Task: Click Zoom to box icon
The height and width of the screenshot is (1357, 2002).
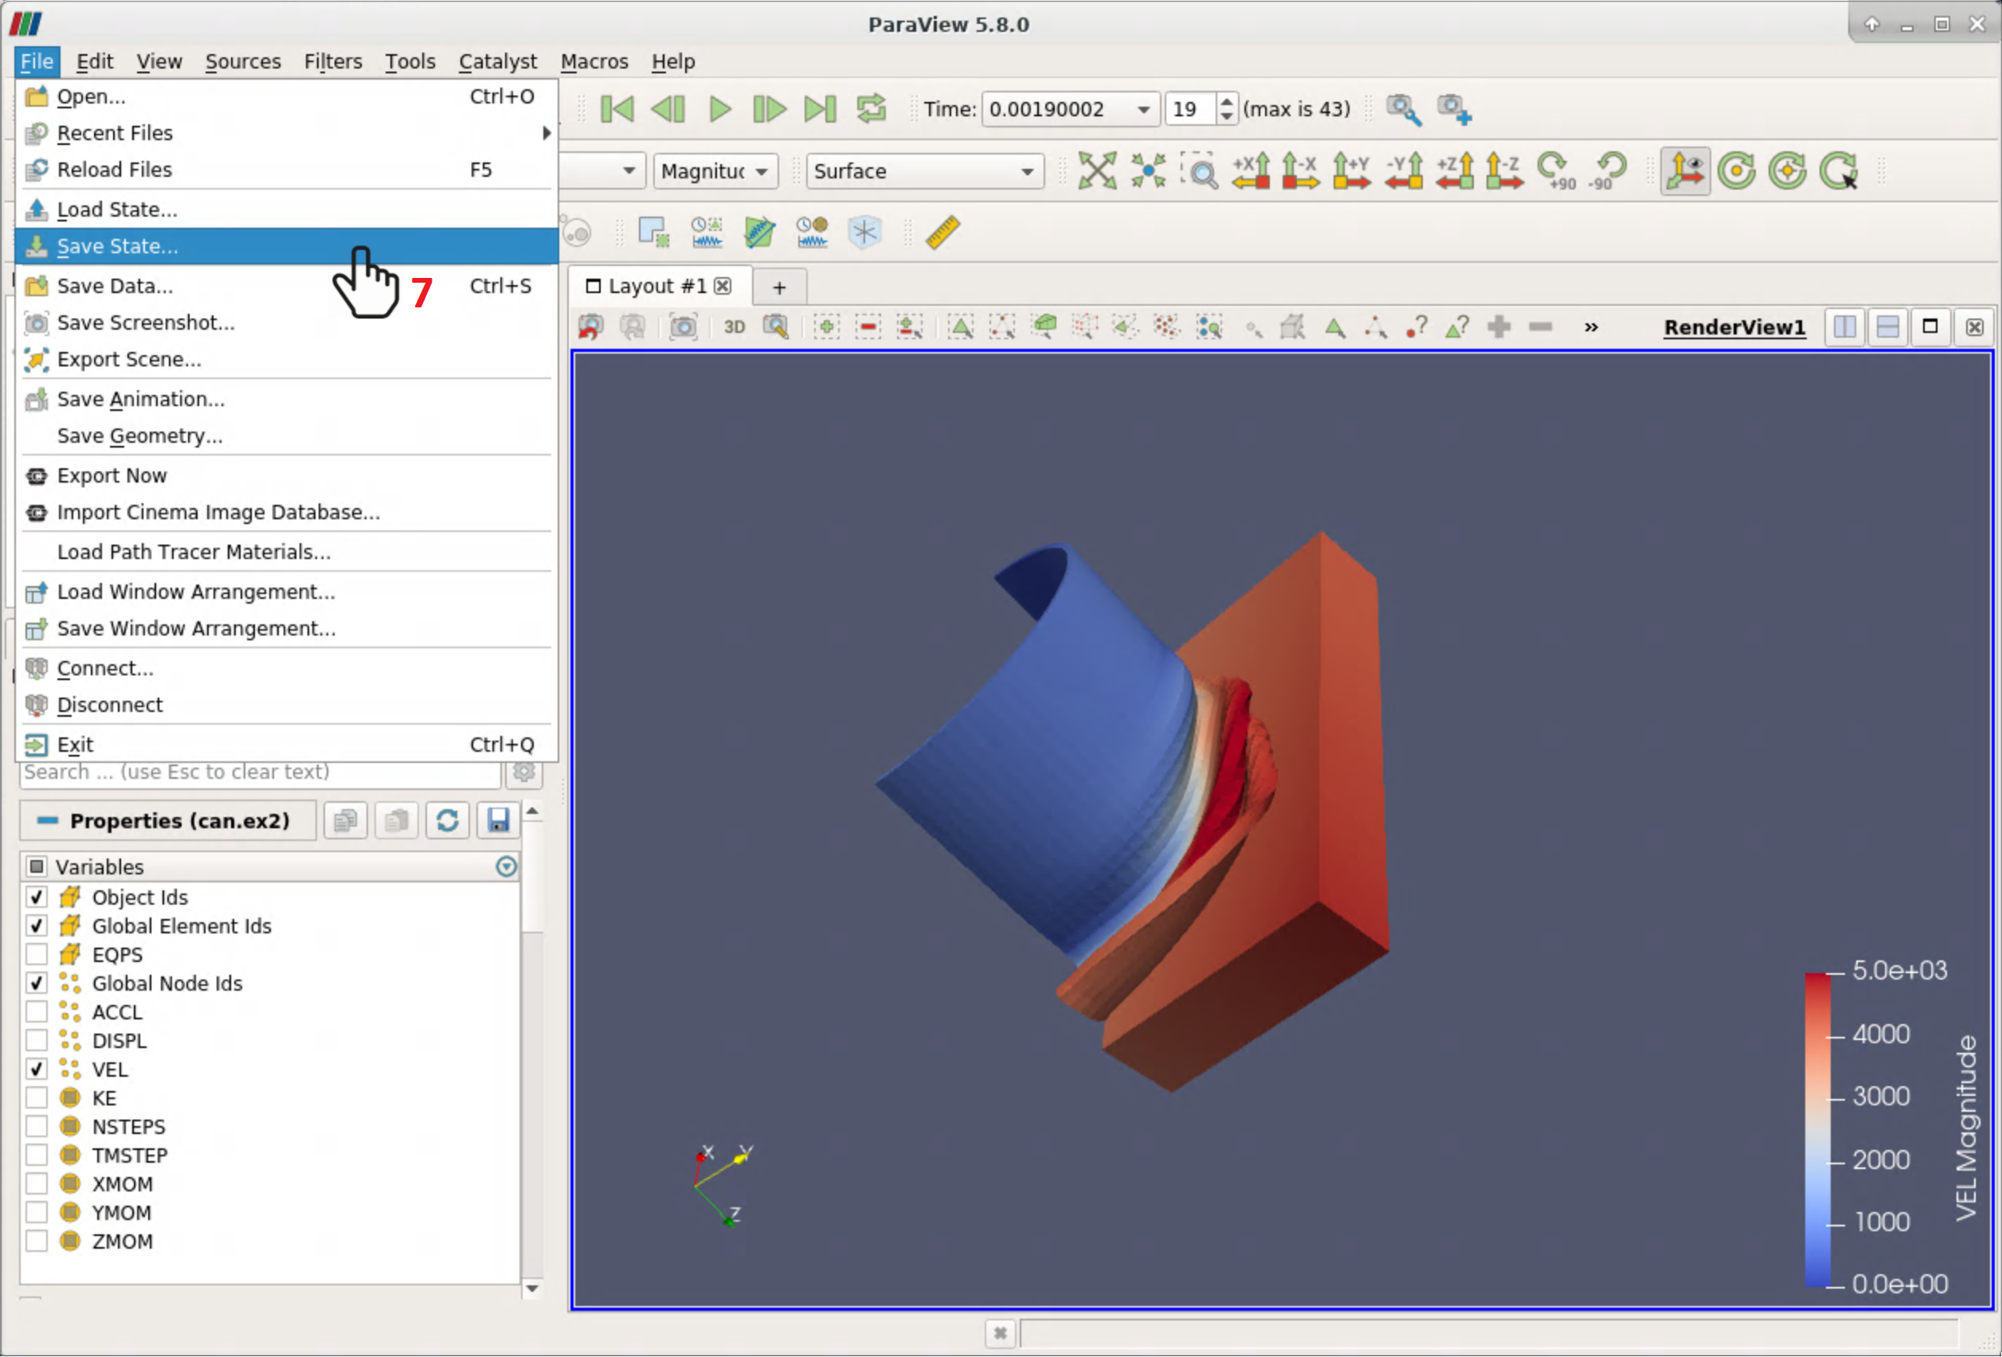Action: [1200, 170]
